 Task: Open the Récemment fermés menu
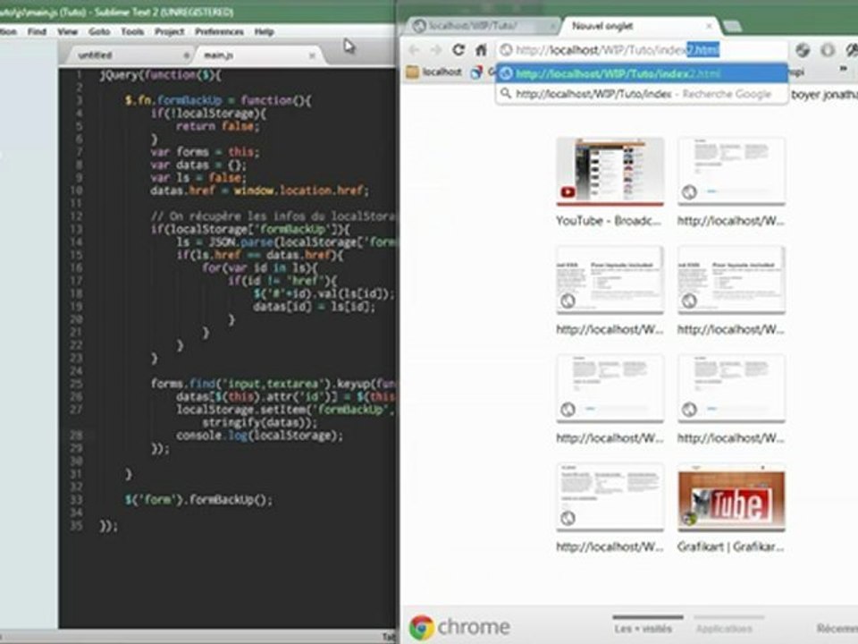837,628
